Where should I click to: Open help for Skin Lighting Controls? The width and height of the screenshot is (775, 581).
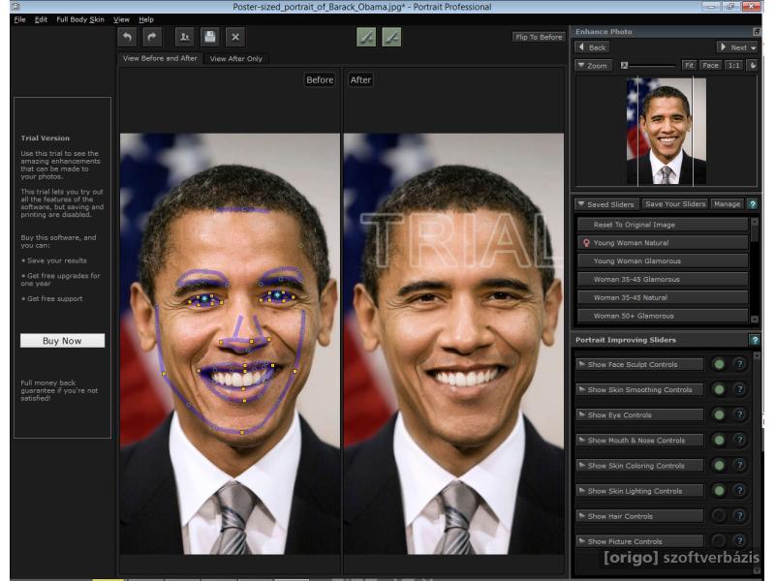point(740,491)
